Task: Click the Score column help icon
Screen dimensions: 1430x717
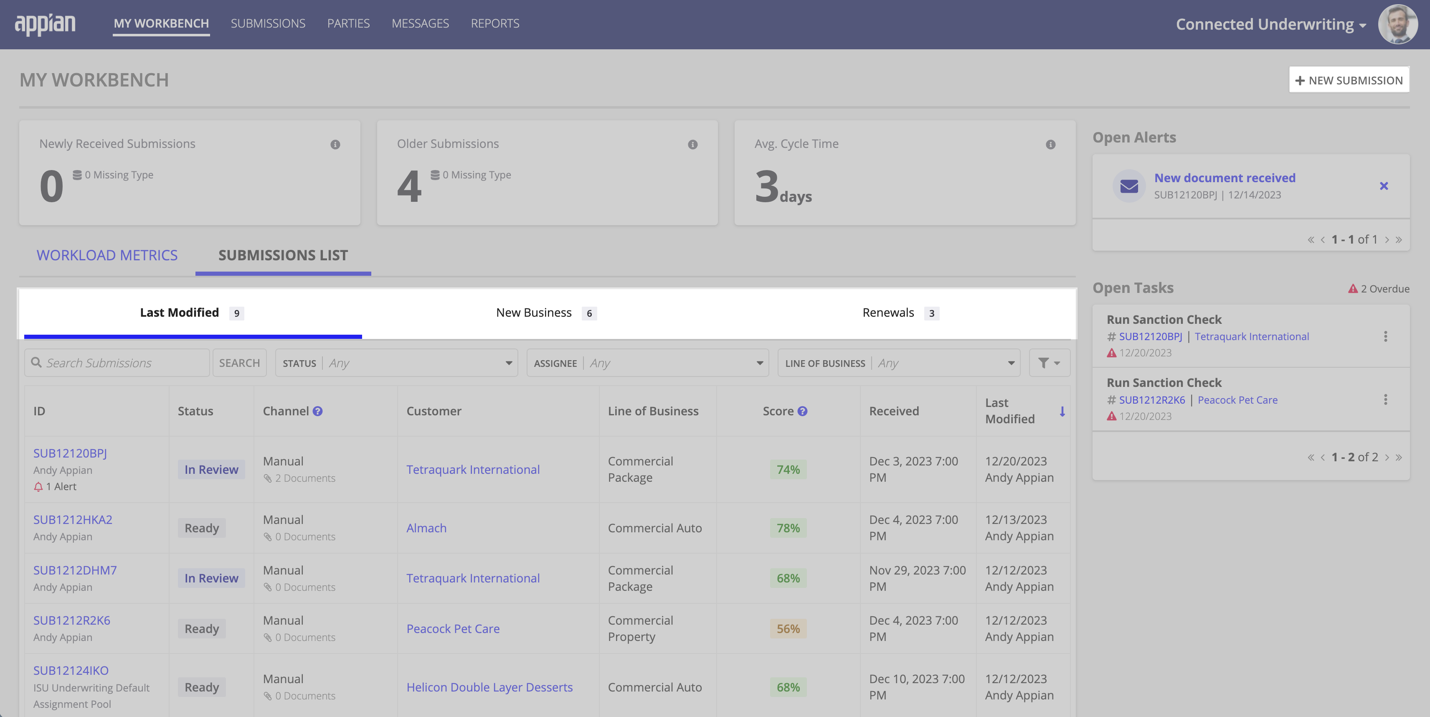Action: point(802,412)
